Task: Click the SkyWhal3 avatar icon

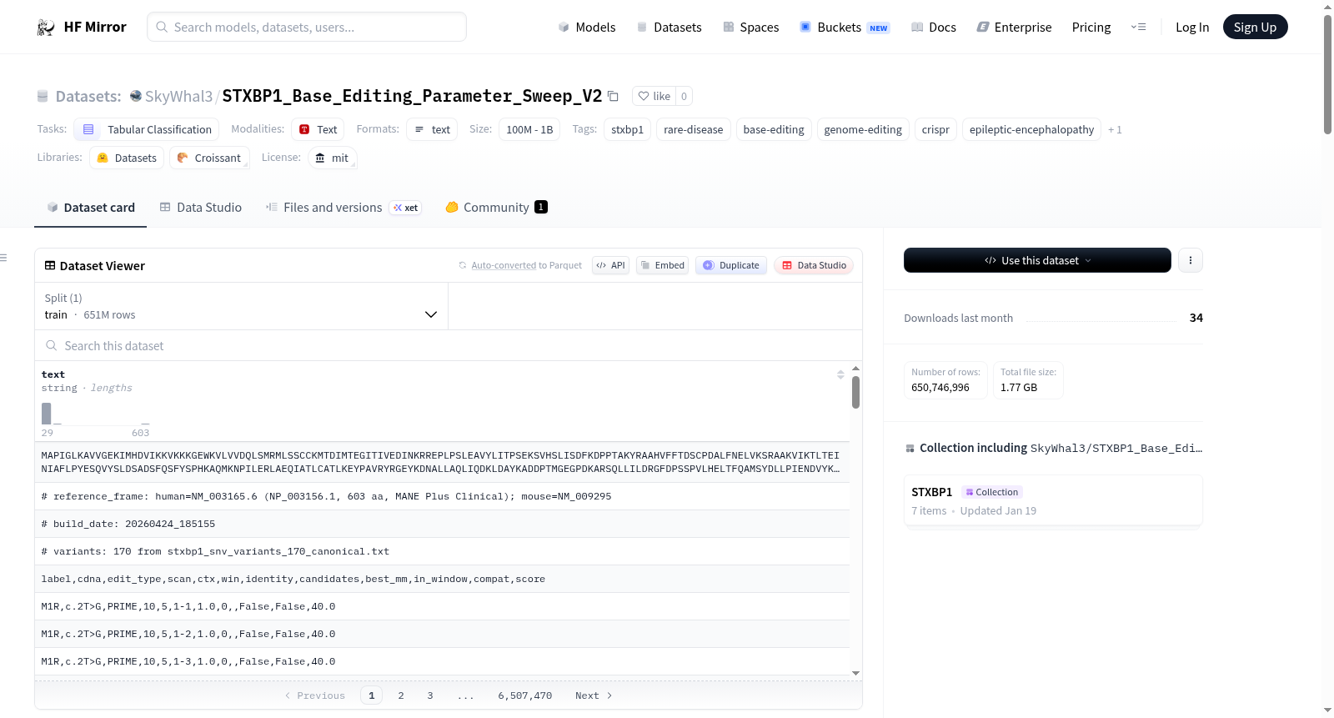Action: coord(136,96)
